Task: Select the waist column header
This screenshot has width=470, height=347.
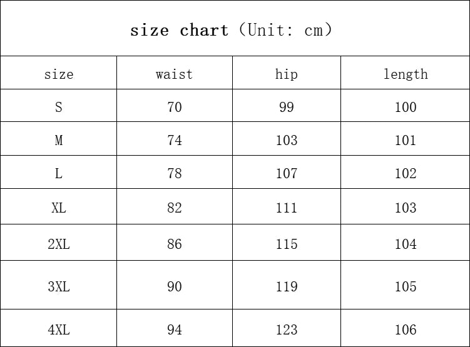Action: (x=174, y=74)
